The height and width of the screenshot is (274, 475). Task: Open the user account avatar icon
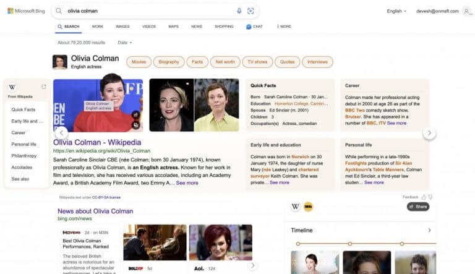tap(466, 11)
